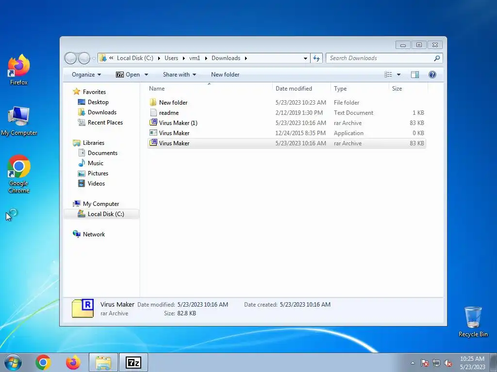Select the readme text document
Image resolution: width=497 pixels, height=372 pixels.
tap(286, 112)
